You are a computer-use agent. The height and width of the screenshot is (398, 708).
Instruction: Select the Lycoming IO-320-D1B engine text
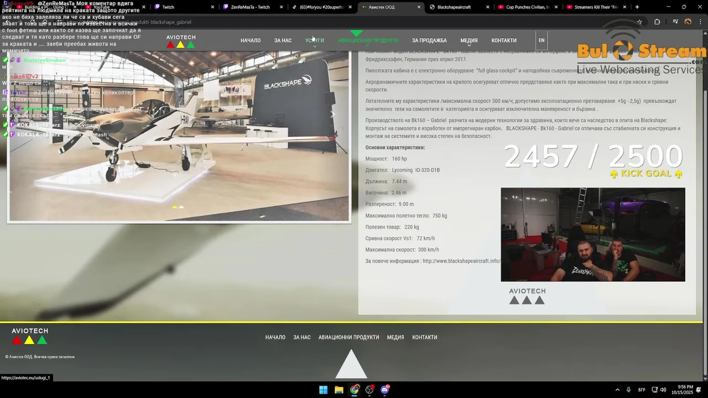(x=416, y=170)
